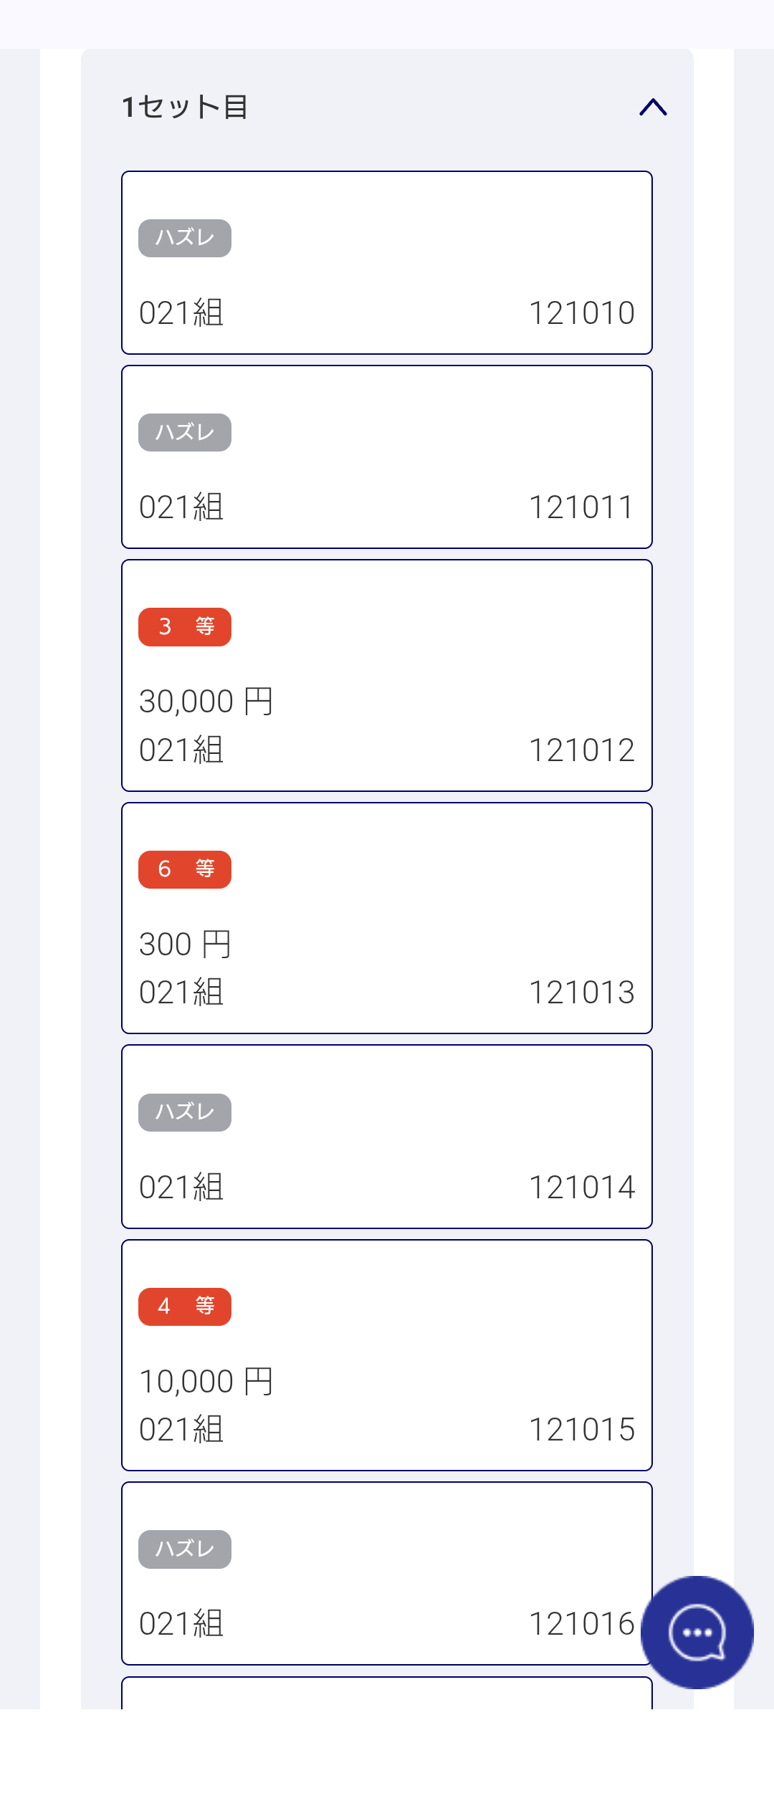Tap the red 6等 prize badge
This screenshot has height=1806, width=774.
pyautogui.click(x=185, y=869)
